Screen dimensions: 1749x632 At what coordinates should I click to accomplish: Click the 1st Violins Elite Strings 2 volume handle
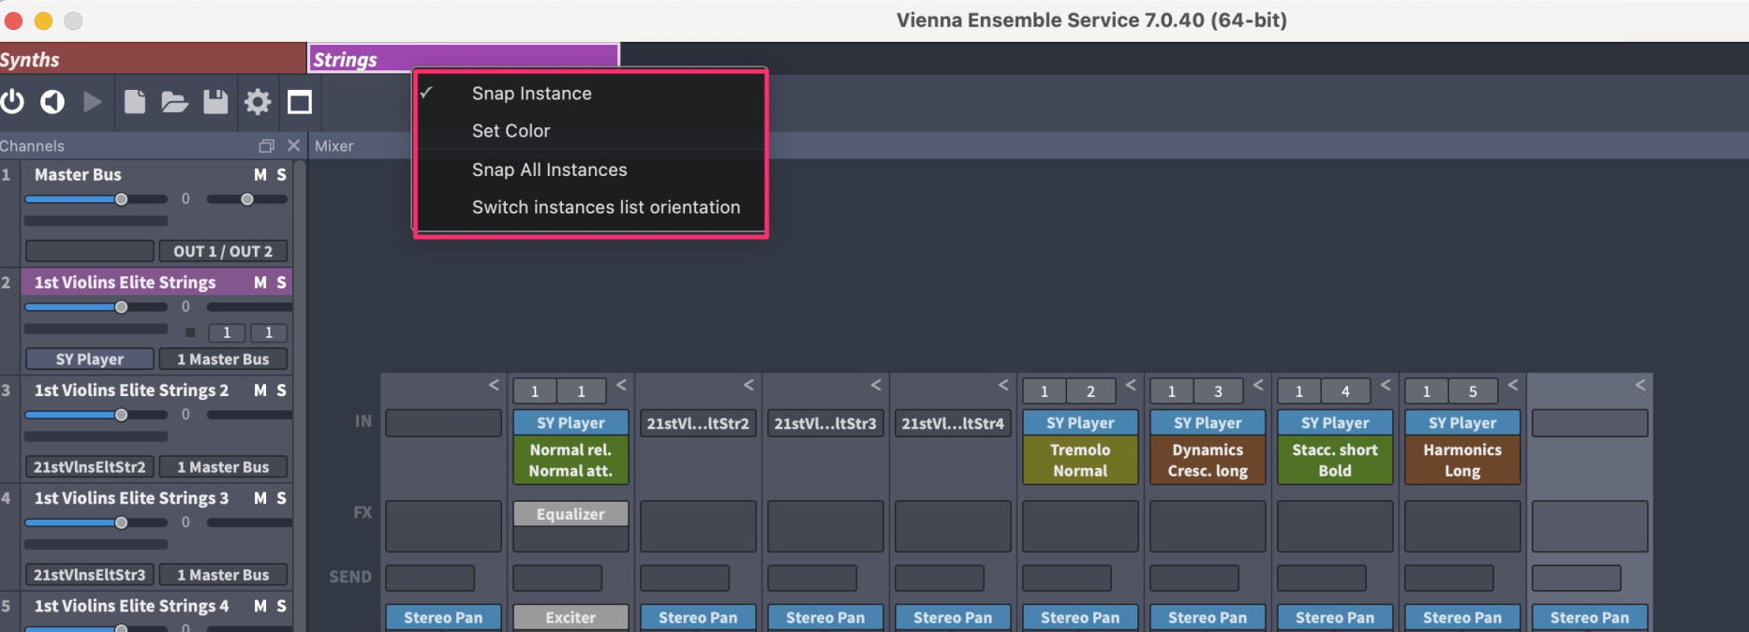point(121,415)
